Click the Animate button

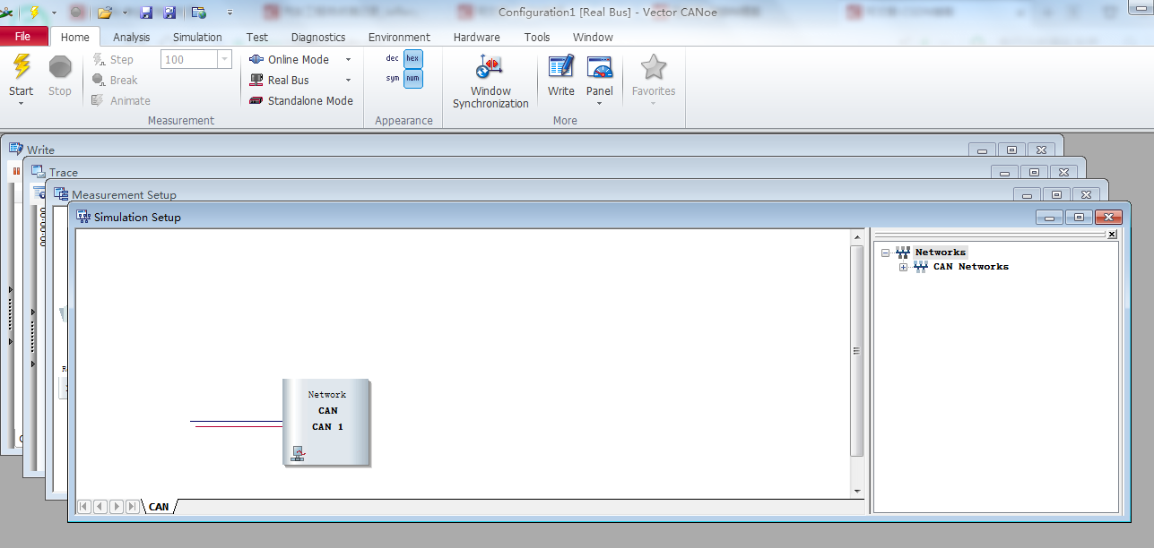pyautogui.click(x=120, y=101)
